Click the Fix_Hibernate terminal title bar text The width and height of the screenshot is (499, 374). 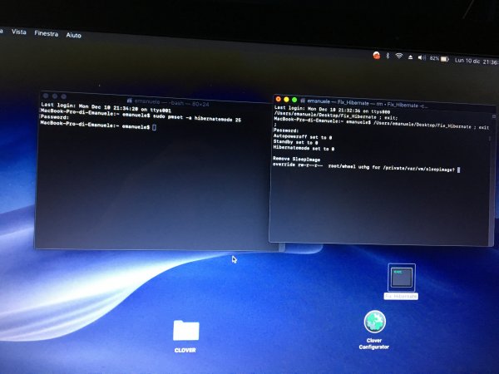368,103
